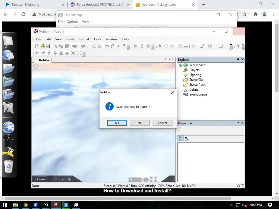Bookmark the page with the star icon
Viewport: 279px width, 209px height.
[x=245, y=14]
